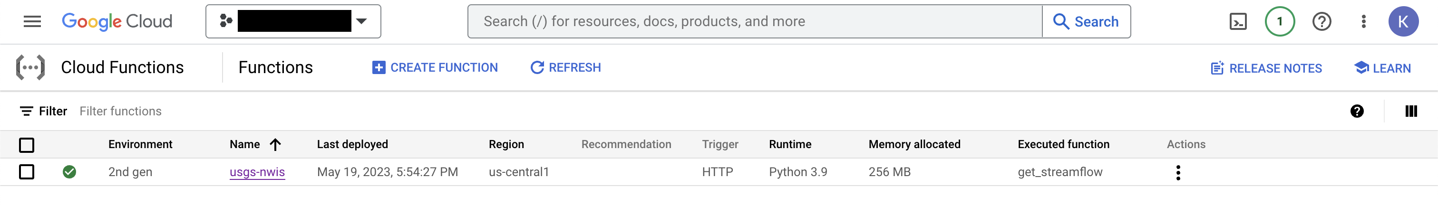Open the help question mark menu

pos(1321,22)
